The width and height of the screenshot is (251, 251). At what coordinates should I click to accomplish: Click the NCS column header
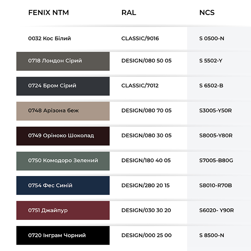point(207,13)
